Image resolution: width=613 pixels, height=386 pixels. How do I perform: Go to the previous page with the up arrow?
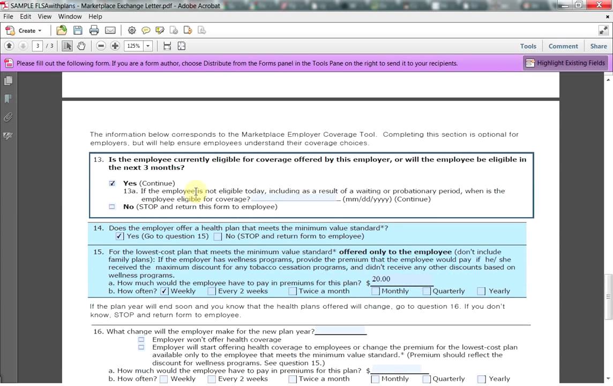9,46
